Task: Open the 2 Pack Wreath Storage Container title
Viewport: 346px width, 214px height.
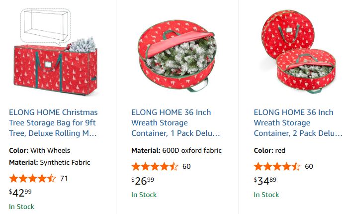Action: [x=298, y=123]
